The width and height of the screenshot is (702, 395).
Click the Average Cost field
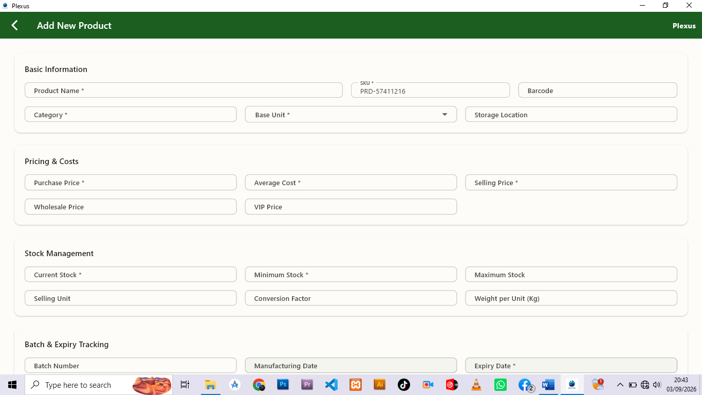[x=351, y=182]
